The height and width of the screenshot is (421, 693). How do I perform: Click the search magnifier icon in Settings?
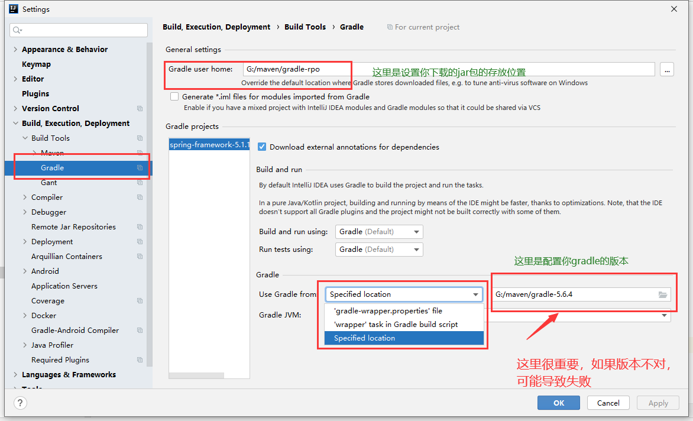pyautogui.click(x=17, y=30)
